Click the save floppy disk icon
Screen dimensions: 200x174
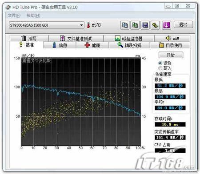pyautogui.click(x=145, y=25)
